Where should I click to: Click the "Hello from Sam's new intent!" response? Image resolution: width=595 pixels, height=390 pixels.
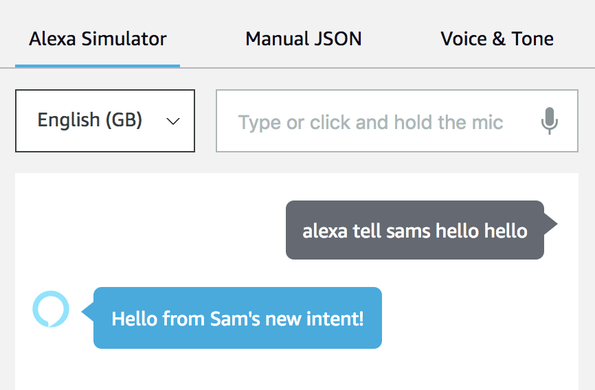pos(238,318)
